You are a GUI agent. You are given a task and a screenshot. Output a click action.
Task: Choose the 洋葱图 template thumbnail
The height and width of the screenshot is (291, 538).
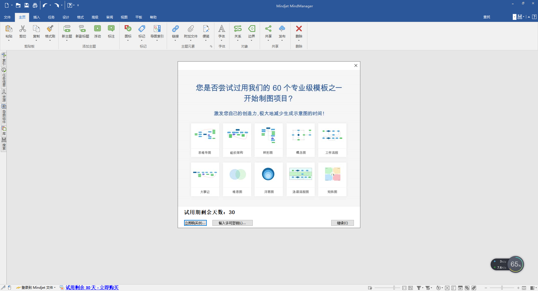point(269,179)
